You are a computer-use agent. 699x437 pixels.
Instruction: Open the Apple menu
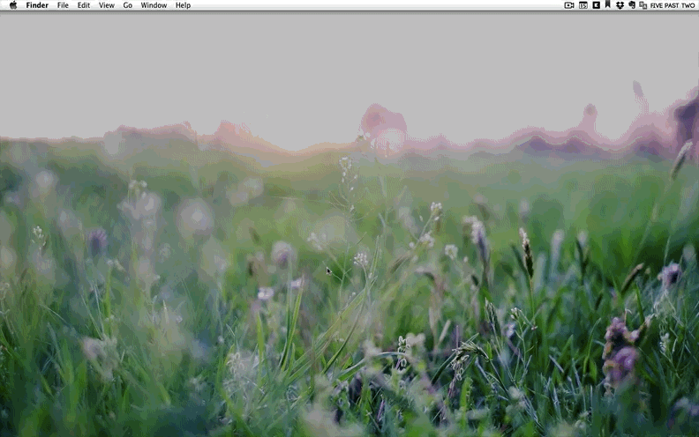coord(13,5)
